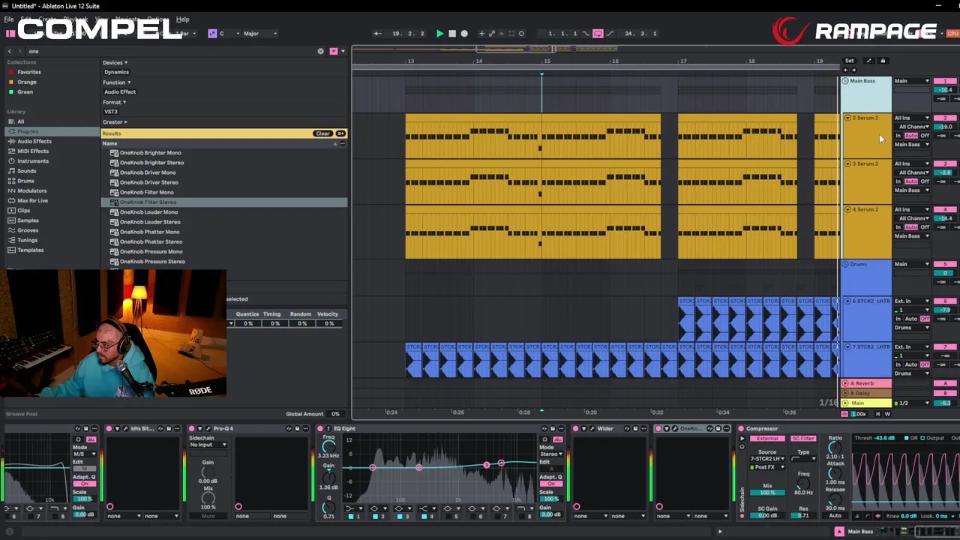Image resolution: width=960 pixels, height=540 pixels.
Task: Clear the browser filter results
Action: [322, 133]
